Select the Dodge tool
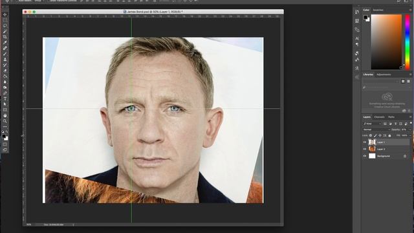414x233 pixels. pyautogui.click(x=5, y=87)
